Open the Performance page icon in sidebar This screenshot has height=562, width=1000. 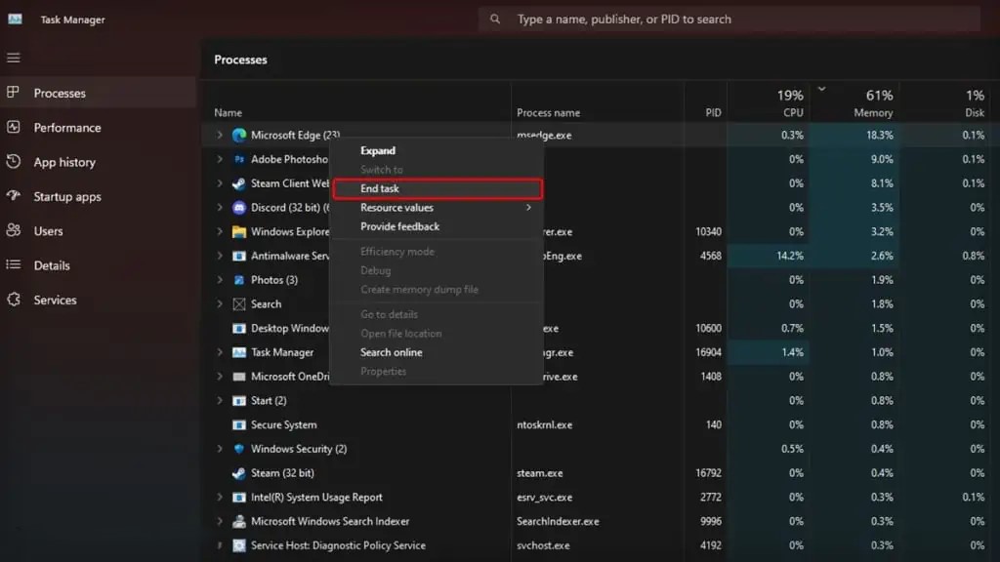14,128
